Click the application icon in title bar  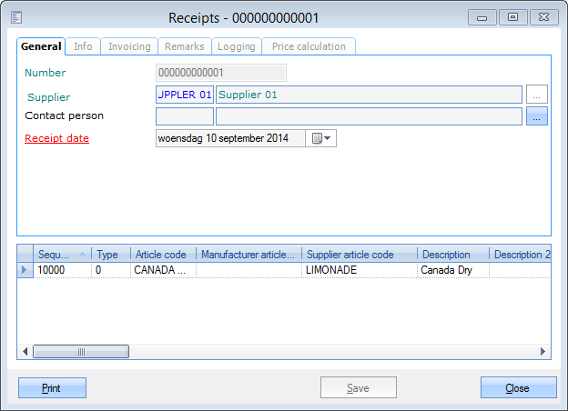coord(16,17)
